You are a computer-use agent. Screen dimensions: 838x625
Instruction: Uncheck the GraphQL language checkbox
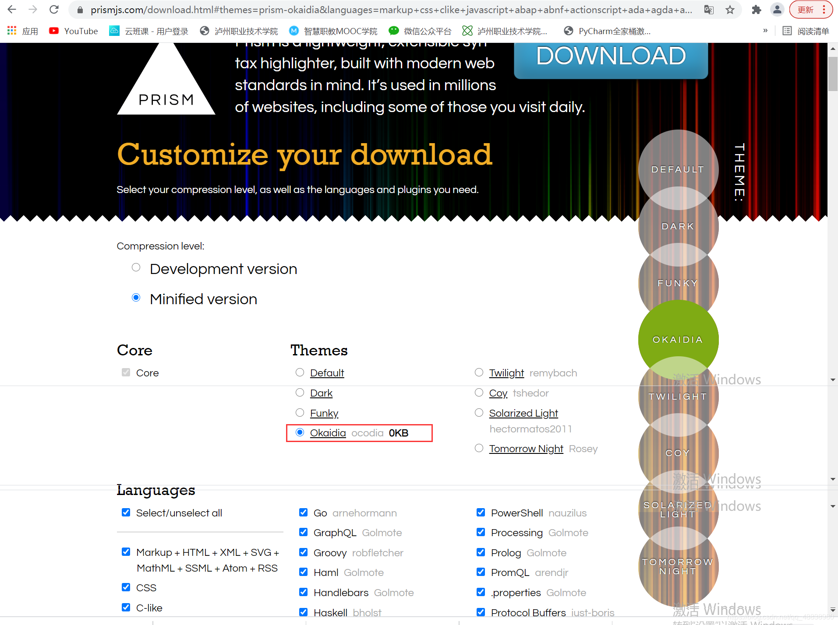coord(303,532)
